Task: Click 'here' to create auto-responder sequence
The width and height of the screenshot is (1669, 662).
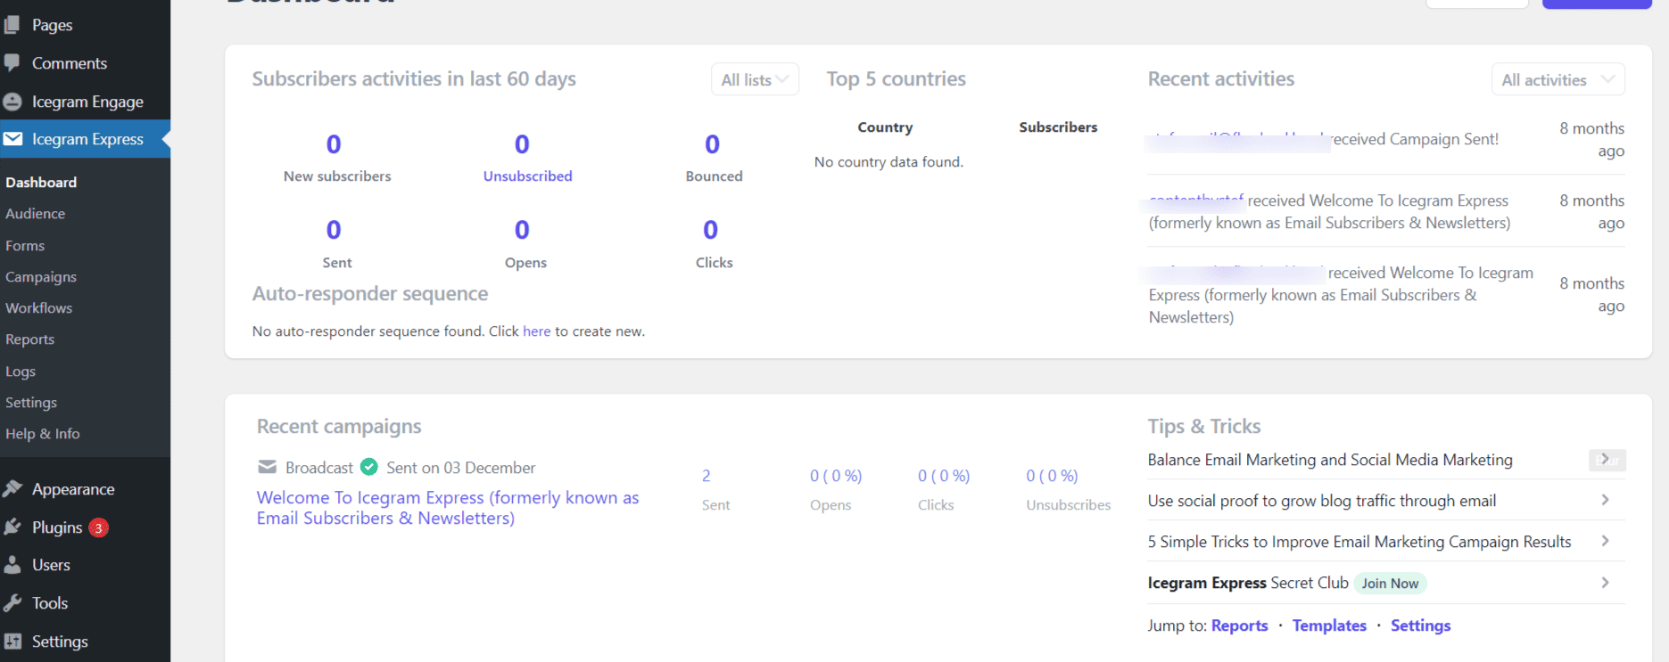Action: [x=536, y=331]
